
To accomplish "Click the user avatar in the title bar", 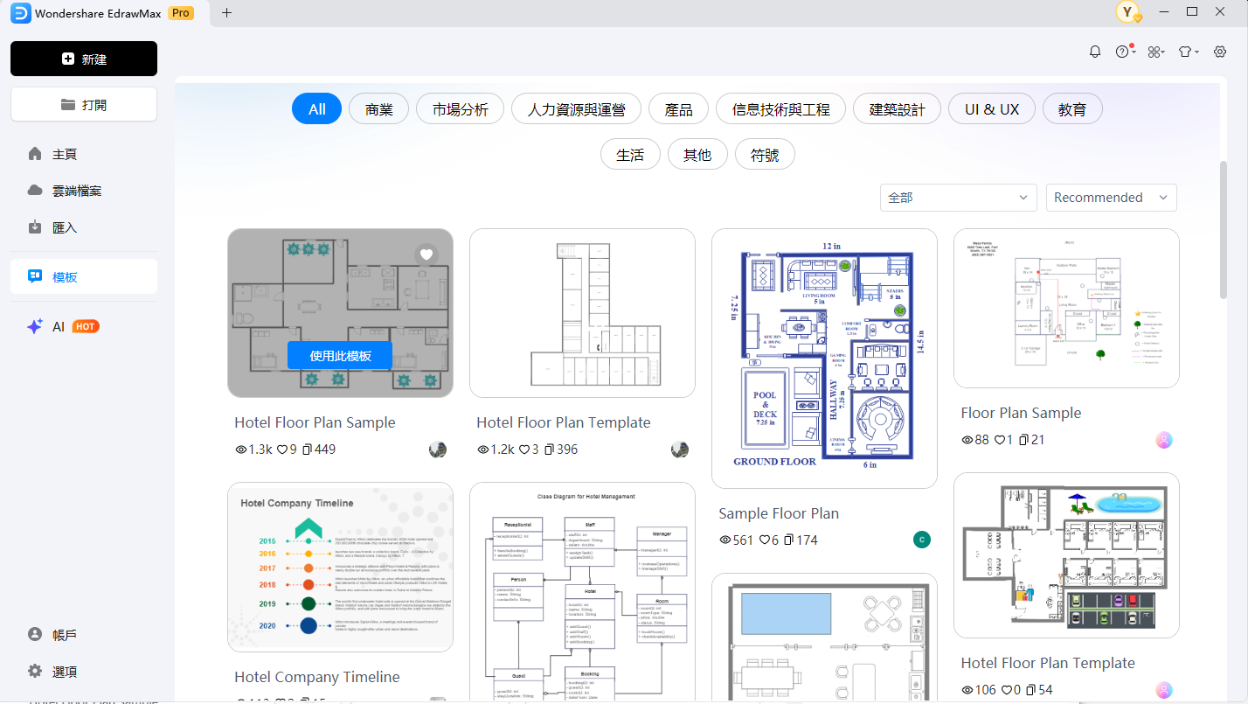I will click(x=1128, y=12).
